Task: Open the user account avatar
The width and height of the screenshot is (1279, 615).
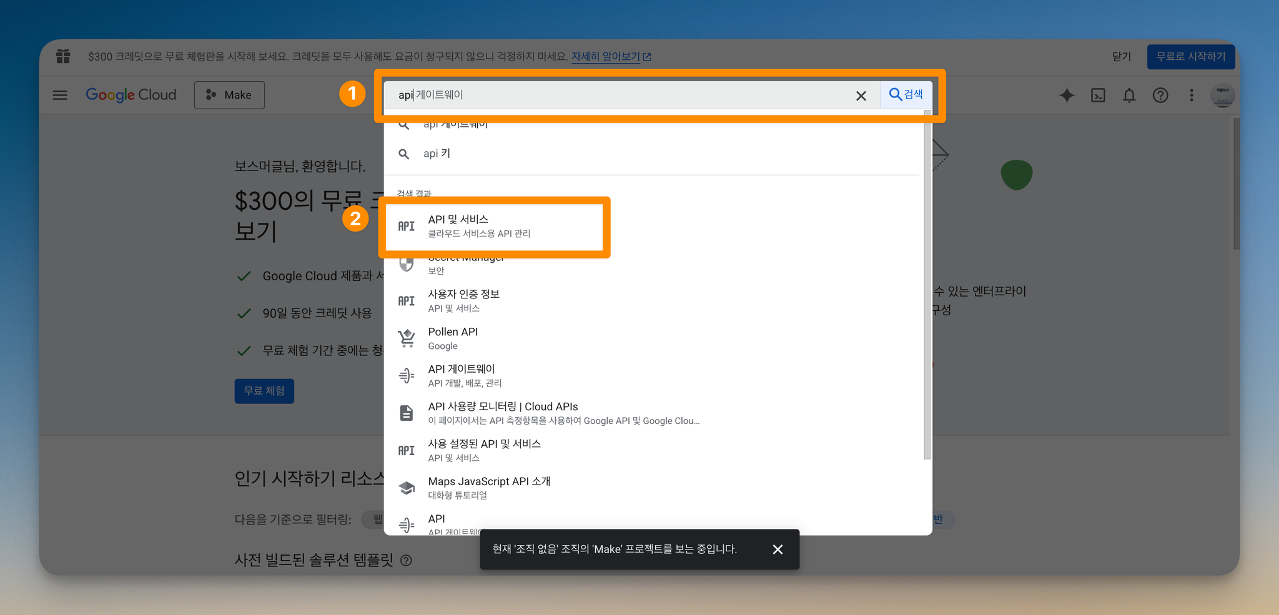Action: point(1222,95)
